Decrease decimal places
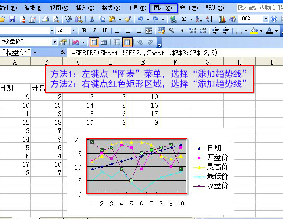283x219 pixels. [203, 31]
